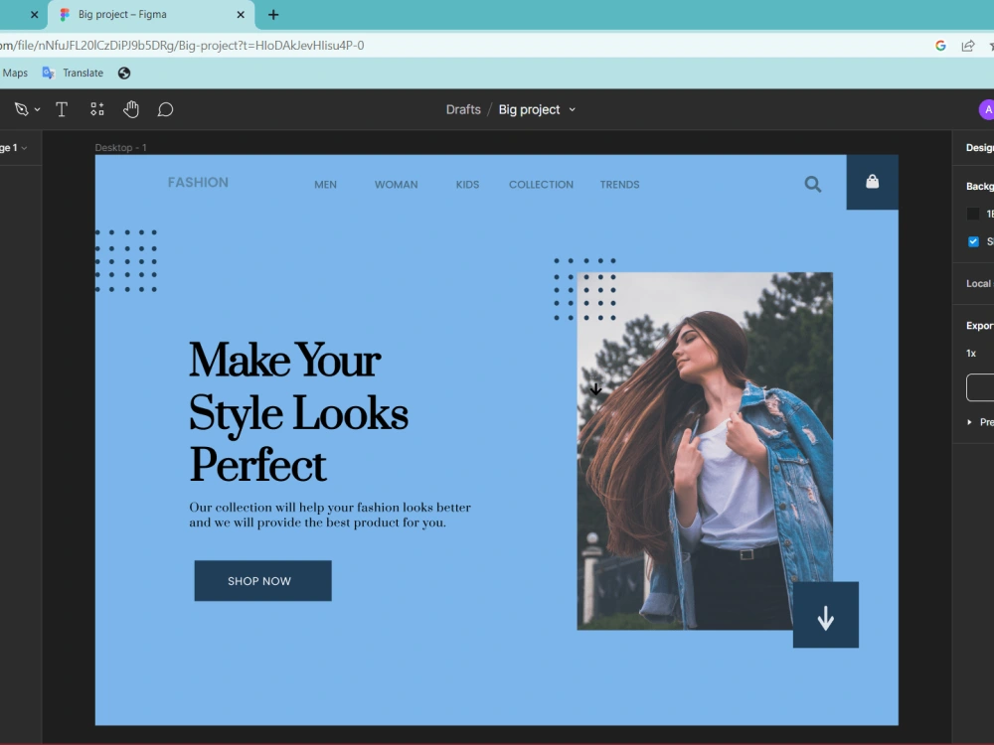Open the Pen tool dropdown arrow
This screenshot has width=994, height=745.
(38, 109)
